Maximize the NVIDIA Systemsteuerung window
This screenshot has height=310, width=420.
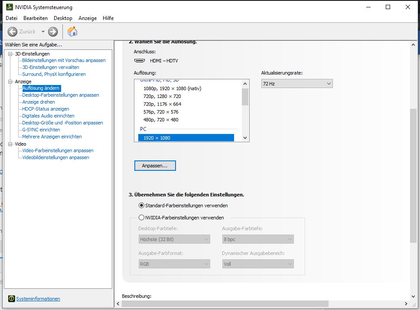388,7
